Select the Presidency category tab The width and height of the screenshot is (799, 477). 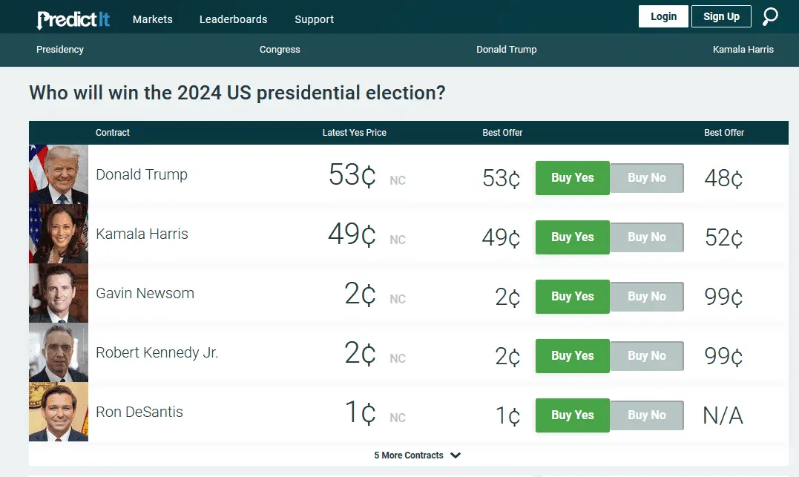(x=60, y=50)
